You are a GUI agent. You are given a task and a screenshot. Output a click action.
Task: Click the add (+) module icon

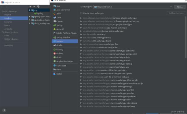pos(30,7)
